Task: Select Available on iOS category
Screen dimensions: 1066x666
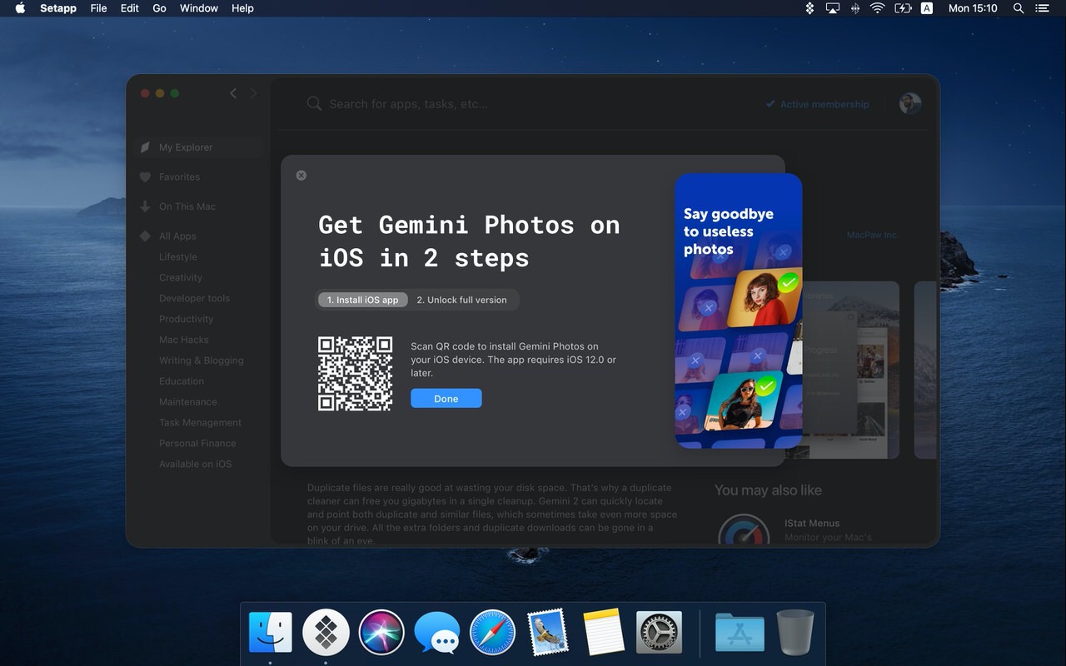Action: click(x=196, y=465)
